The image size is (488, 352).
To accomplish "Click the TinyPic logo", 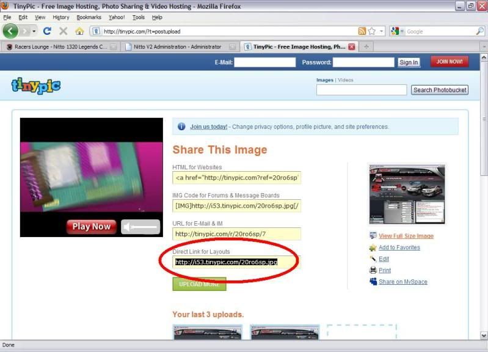I will (36, 86).
